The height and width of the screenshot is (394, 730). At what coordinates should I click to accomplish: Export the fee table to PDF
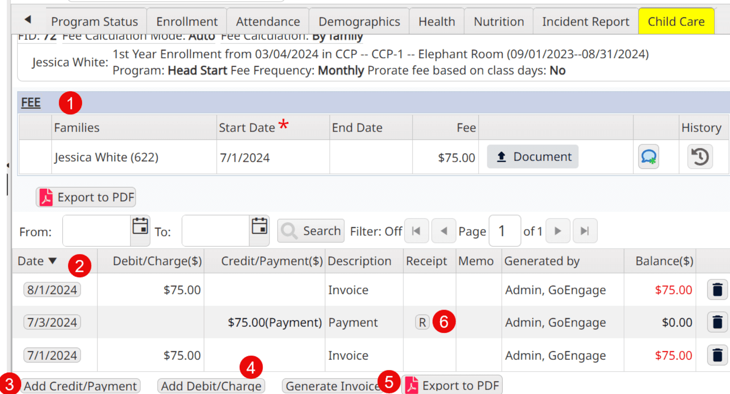coord(86,197)
